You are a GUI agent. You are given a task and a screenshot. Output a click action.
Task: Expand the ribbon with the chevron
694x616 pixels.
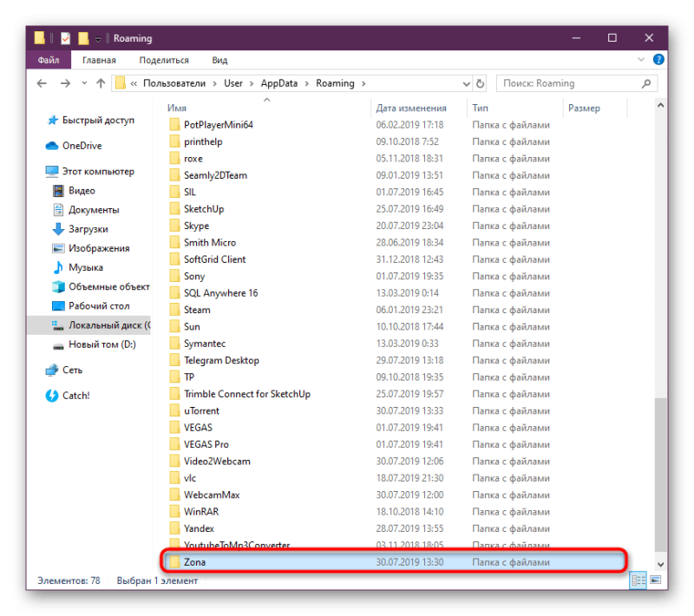pyautogui.click(x=640, y=59)
